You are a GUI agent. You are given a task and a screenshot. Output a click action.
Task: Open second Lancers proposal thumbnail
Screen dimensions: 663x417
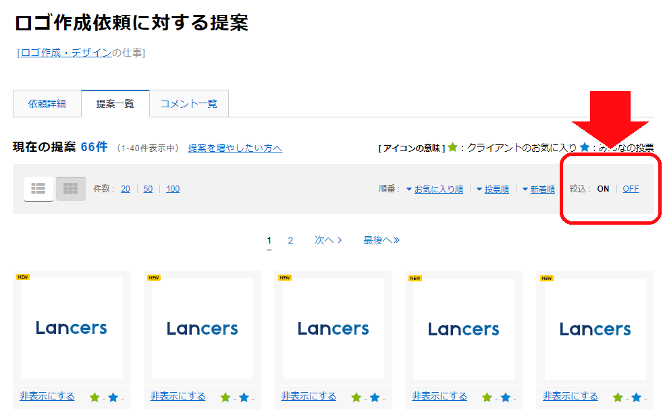[203, 329]
